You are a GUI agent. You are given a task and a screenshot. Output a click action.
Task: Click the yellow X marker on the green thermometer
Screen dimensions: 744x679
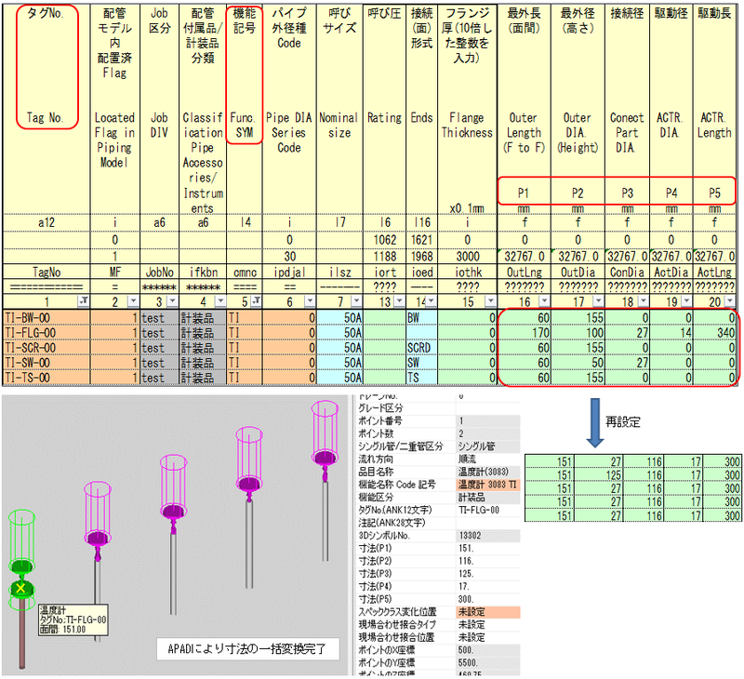[x=20, y=588]
